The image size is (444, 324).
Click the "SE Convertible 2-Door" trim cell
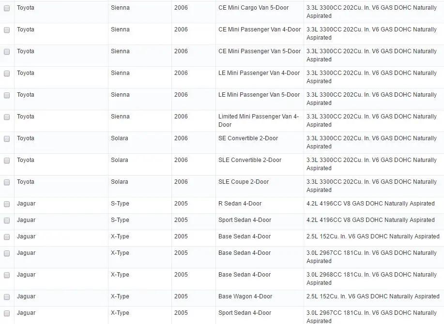[x=260, y=143]
